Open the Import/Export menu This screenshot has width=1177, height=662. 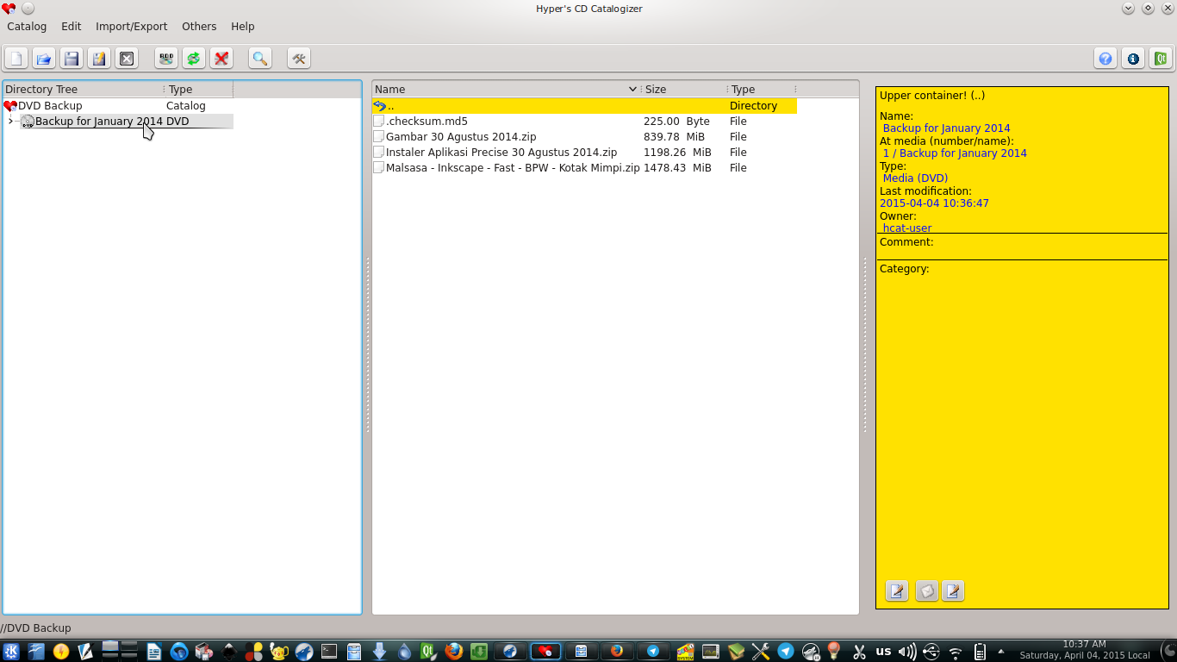point(131,27)
